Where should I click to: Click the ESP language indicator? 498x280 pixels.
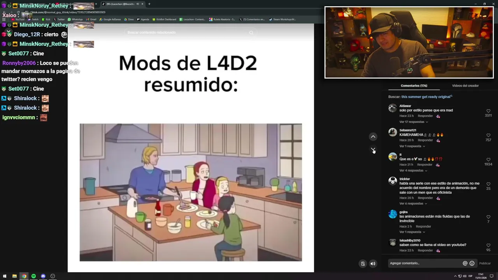point(470,276)
